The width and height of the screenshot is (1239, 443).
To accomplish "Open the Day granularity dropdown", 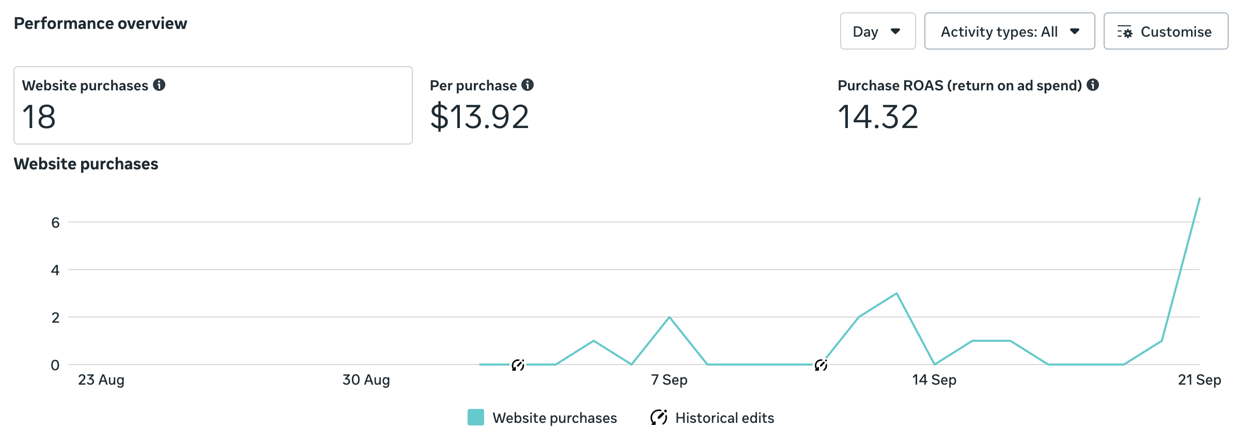I will click(x=877, y=31).
